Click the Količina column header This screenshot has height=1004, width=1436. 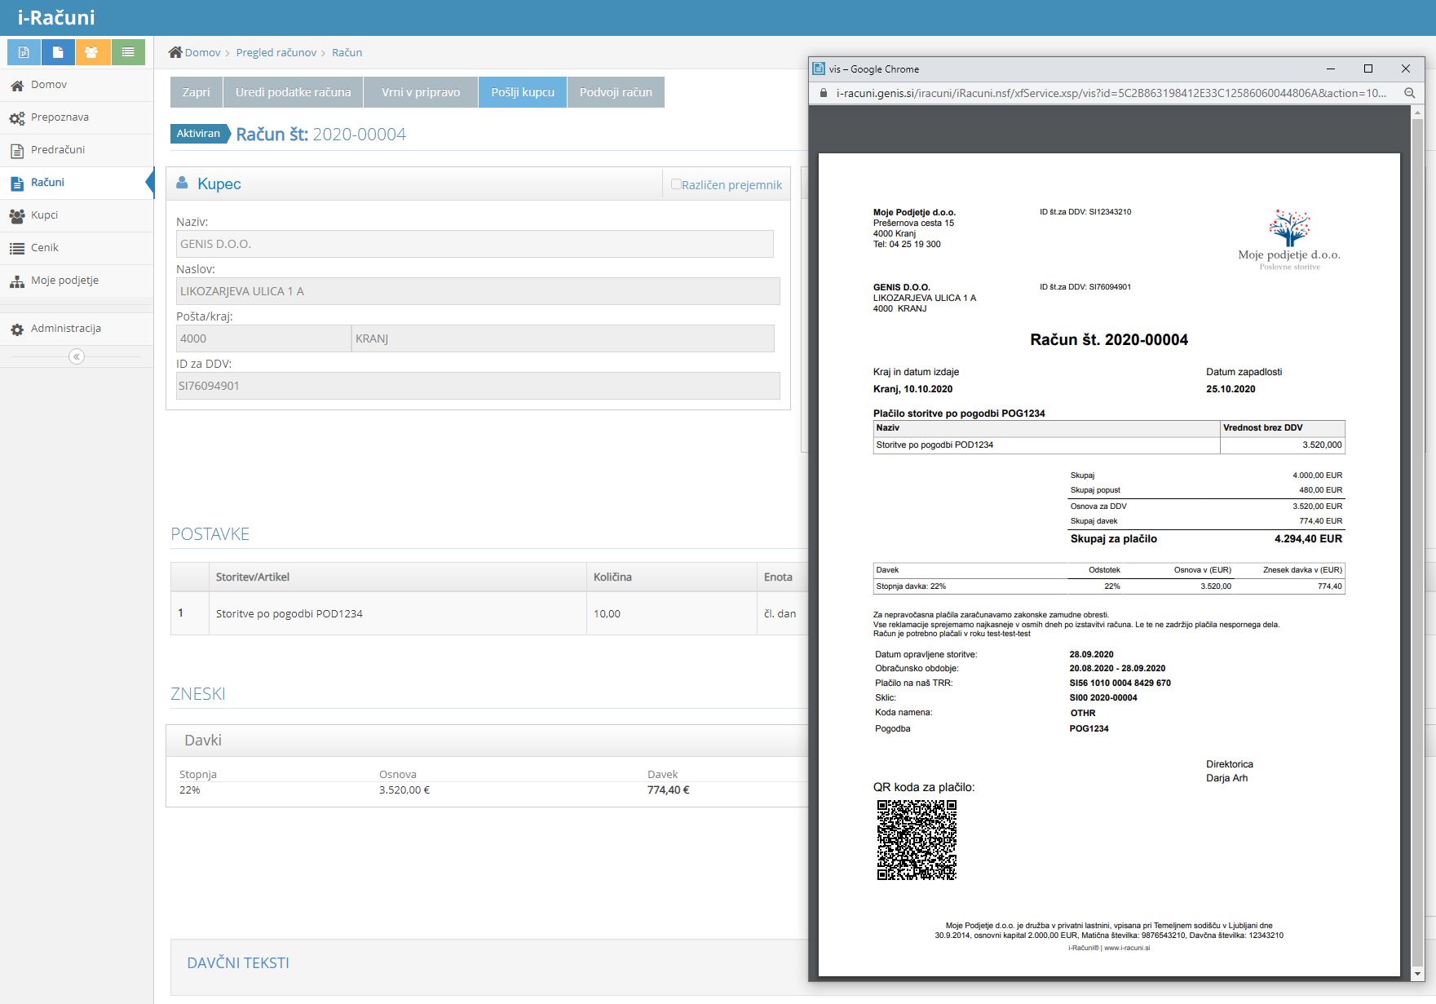pos(671,577)
